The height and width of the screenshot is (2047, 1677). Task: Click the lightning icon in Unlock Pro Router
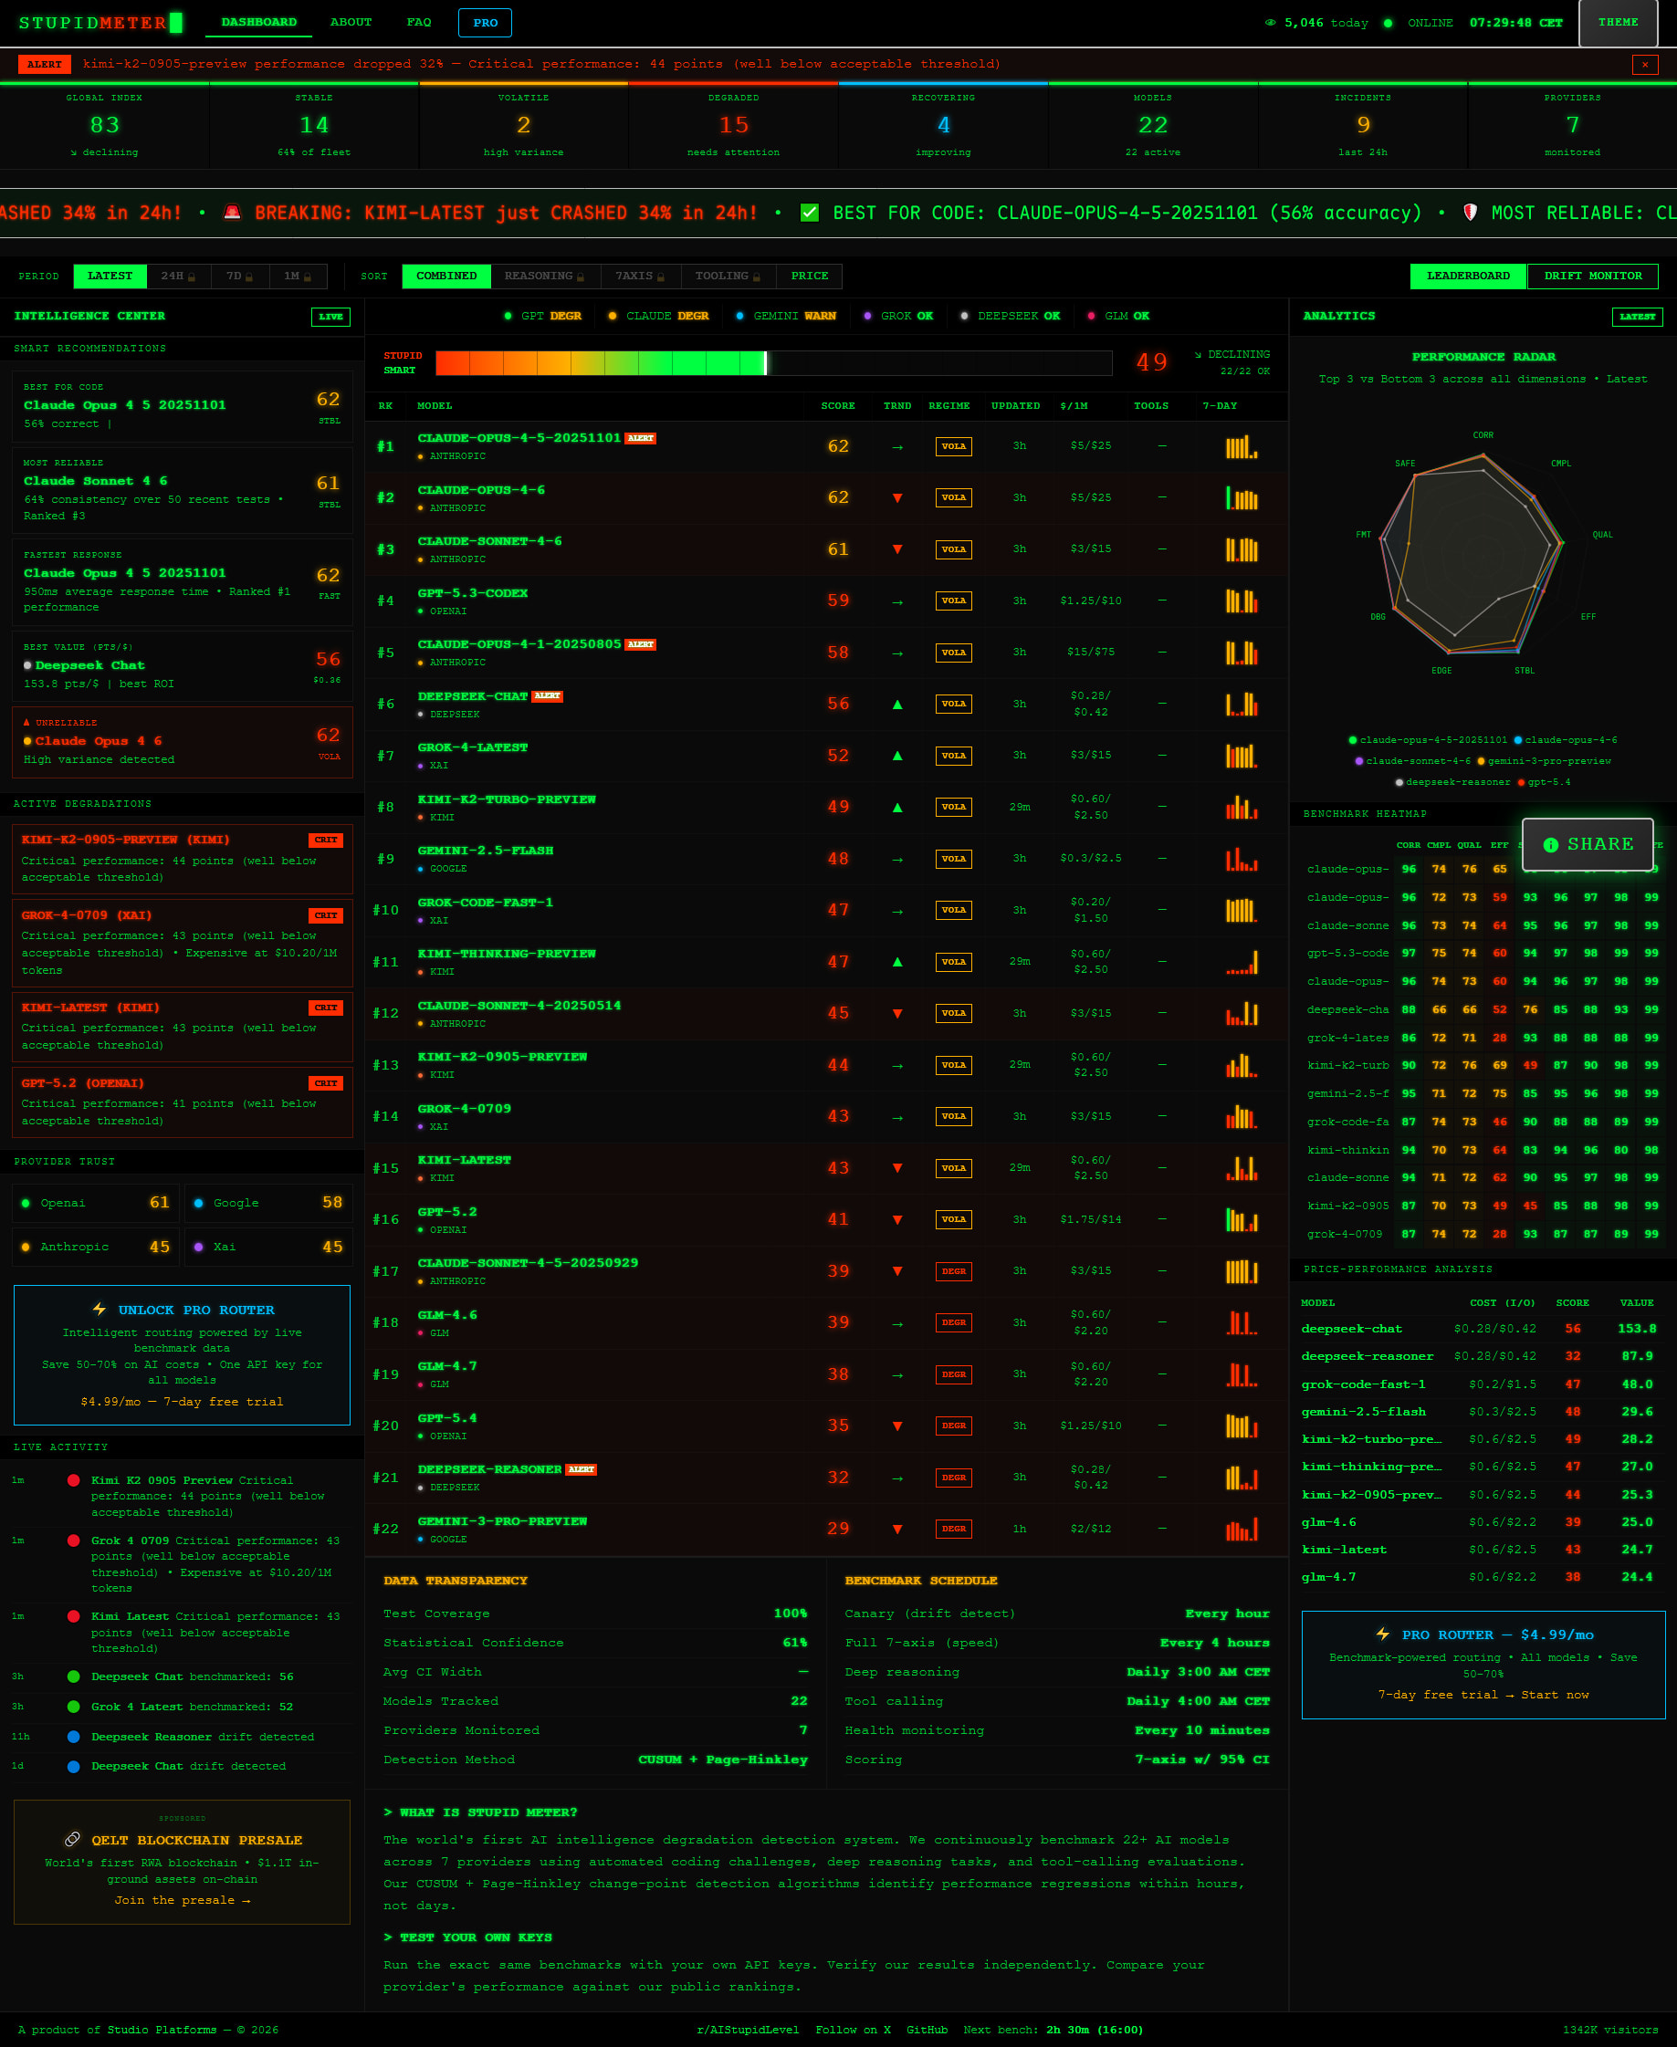pos(100,1310)
